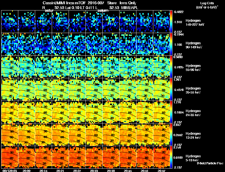Select the 20:03 panel in 149-227 keV row
The height and width of the screenshot is (172, 225).
point(10,21)
